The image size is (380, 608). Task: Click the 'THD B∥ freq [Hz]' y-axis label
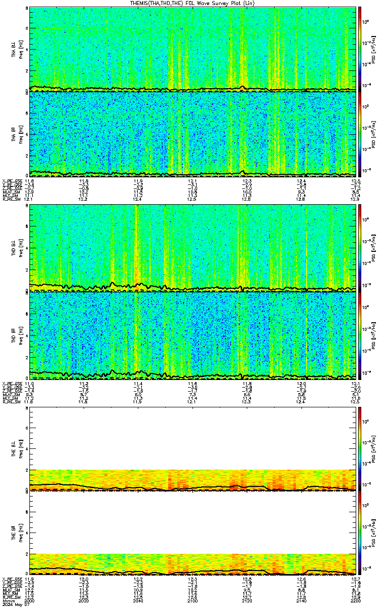tap(17, 335)
